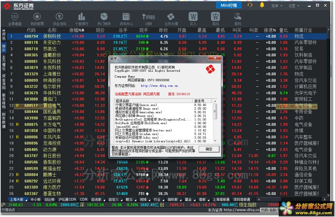Open the 资讯 sidebar tab
This screenshot has width=335, height=217.
click(4, 36)
